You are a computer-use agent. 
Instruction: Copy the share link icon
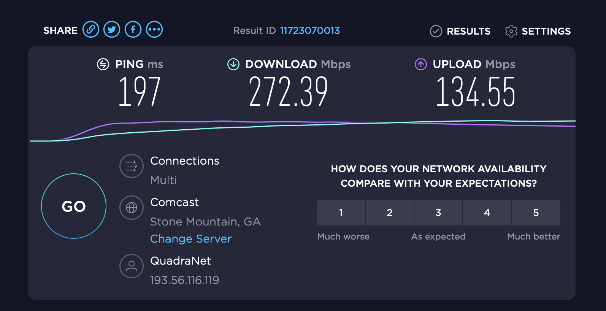[91, 30]
